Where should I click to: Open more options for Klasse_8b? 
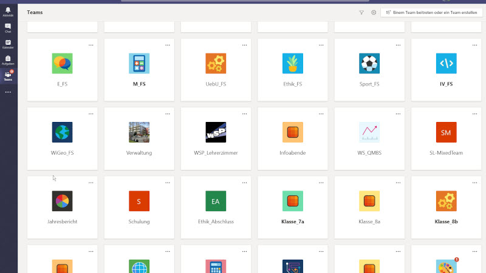[x=475, y=183]
